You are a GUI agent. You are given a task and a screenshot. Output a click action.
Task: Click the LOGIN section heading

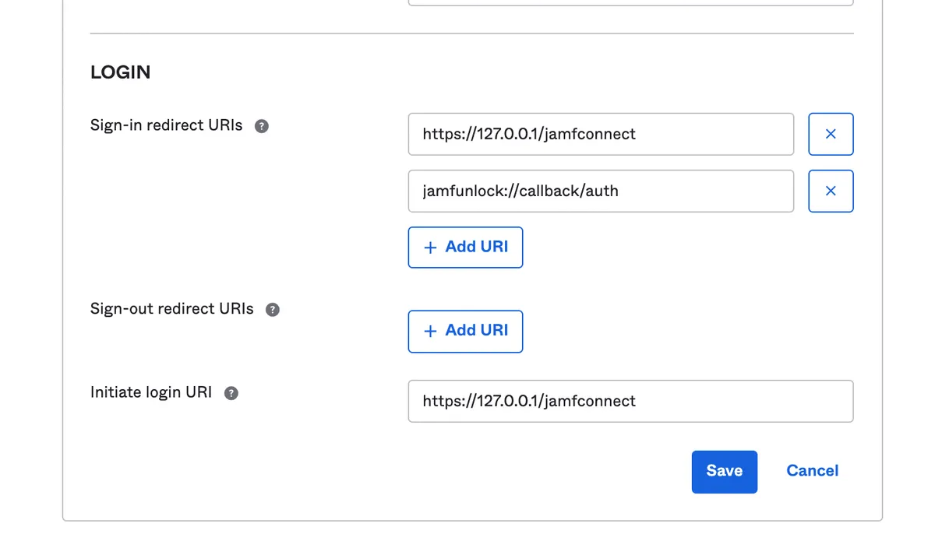tap(121, 72)
